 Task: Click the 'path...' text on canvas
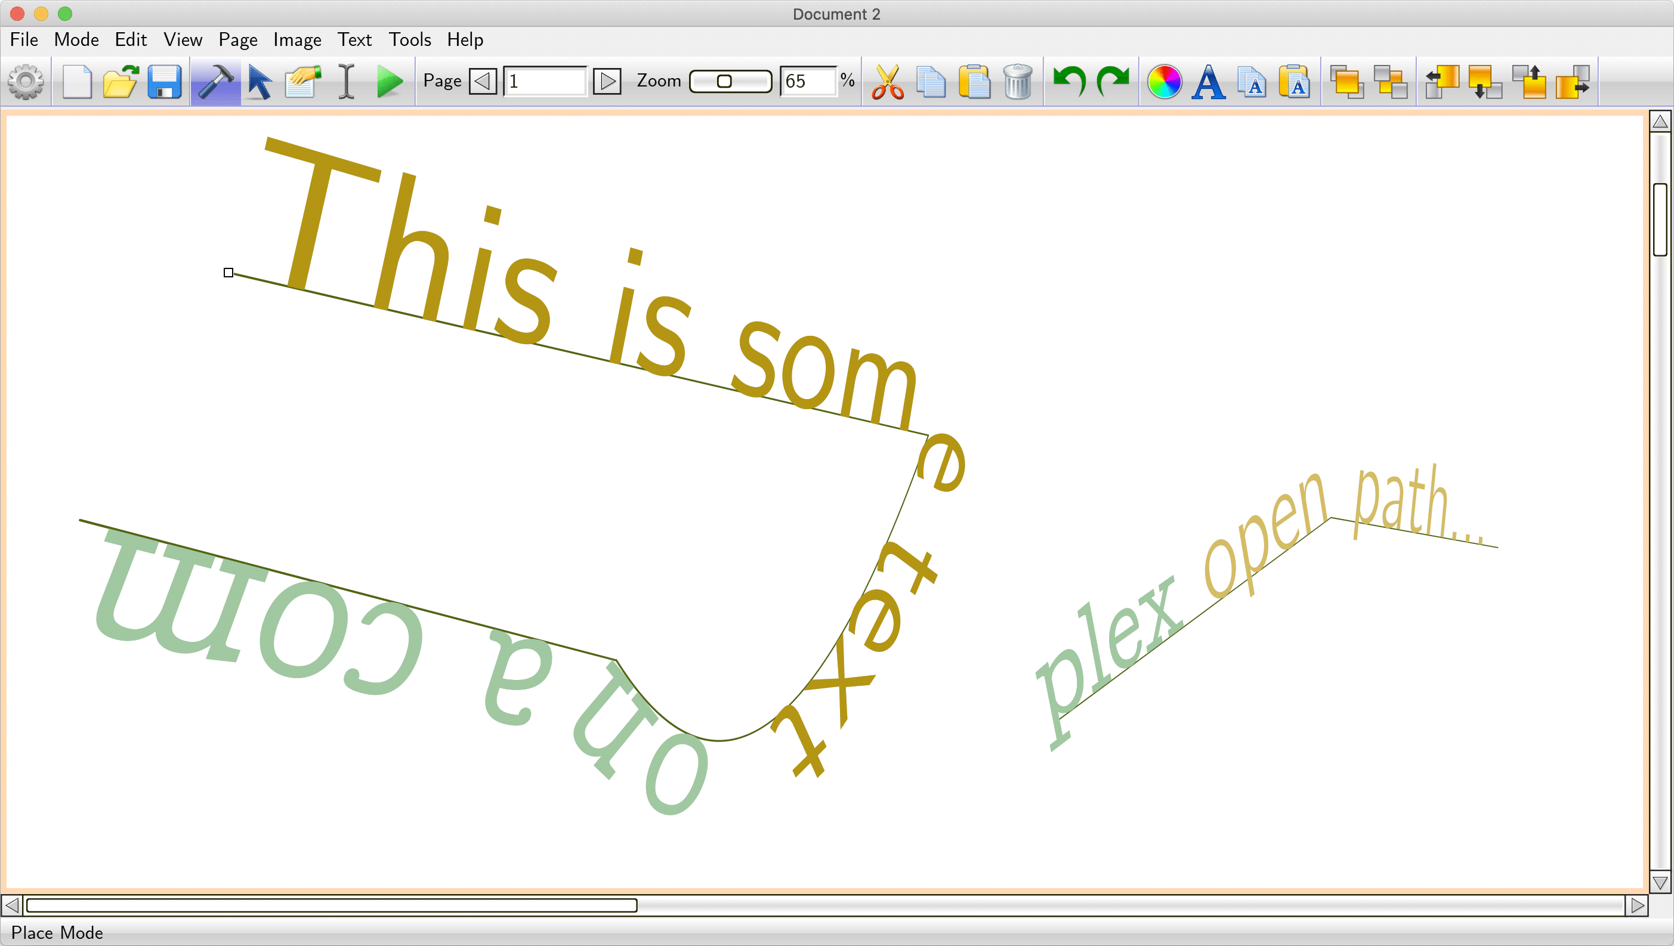point(1418,503)
